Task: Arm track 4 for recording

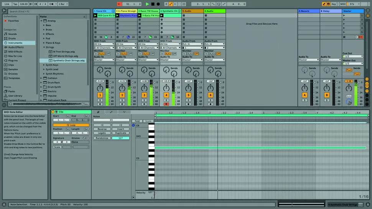Action: (x=166, y=104)
